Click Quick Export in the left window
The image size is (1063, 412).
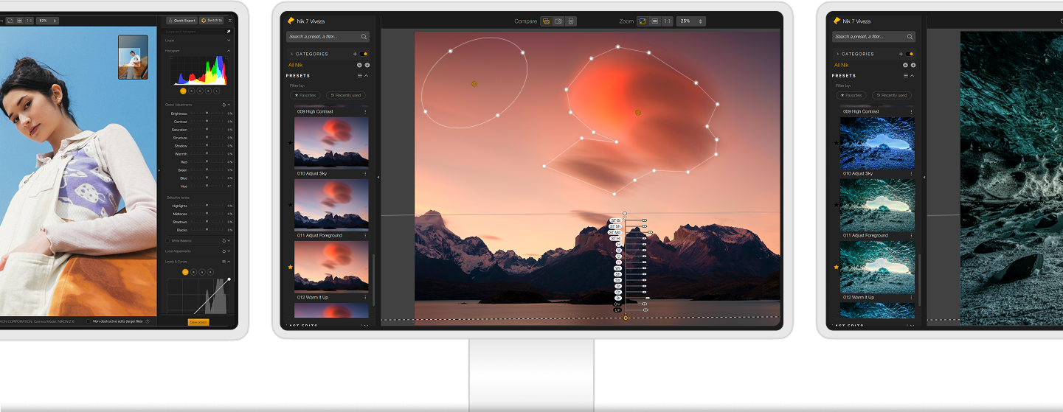181,21
